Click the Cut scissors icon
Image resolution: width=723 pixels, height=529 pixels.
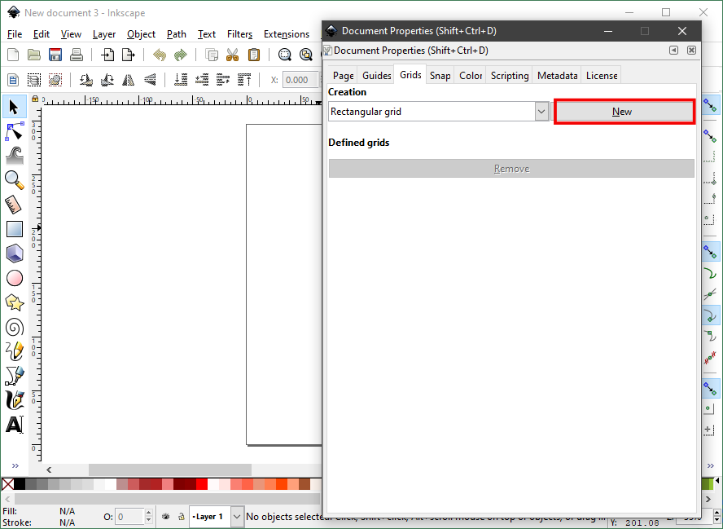(232, 55)
